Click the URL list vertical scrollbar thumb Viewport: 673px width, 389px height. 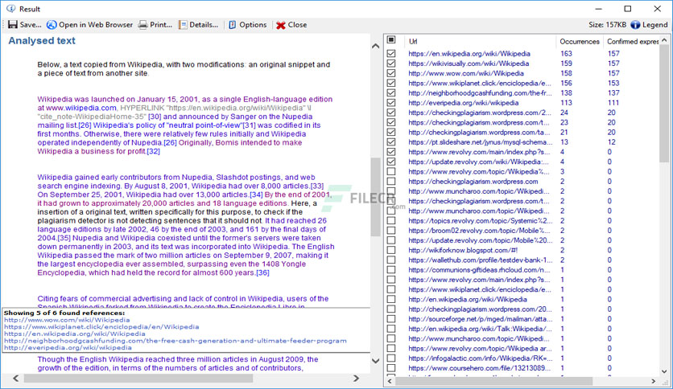click(x=664, y=103)
